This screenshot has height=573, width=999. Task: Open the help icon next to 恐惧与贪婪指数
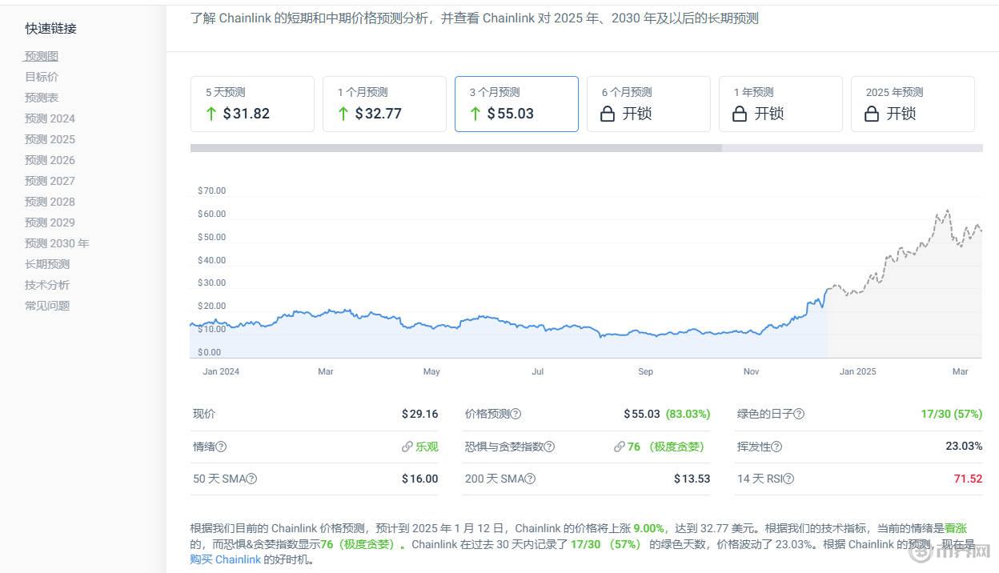click(549, 447)
